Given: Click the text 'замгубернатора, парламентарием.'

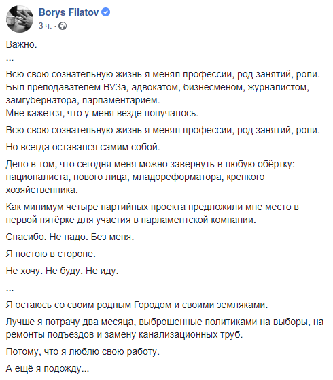Looking at the screenshot, I should 83,100.
